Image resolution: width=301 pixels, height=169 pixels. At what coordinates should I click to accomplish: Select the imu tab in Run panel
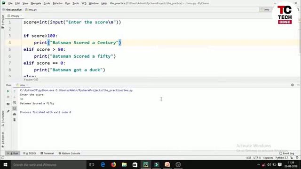pyautogui.click(x=22, y=85)
